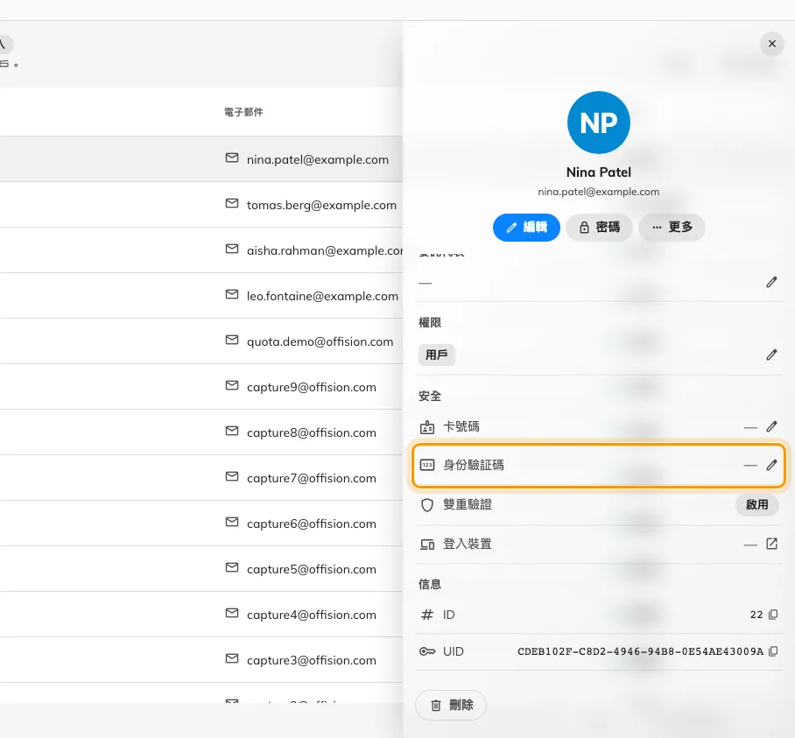Select the capture3@offision.com row
795x738 pixels.
click(201, 660)
